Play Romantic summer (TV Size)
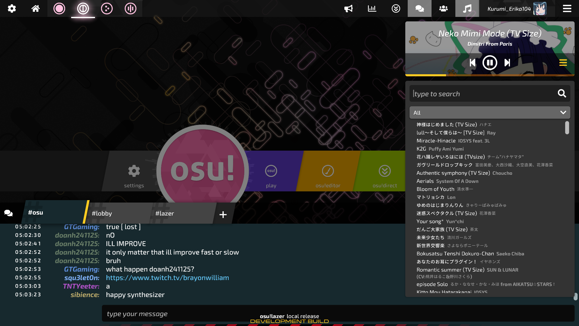The height and width of the screenshot is (326, 579). pyautogui.click(x=467, y=273)
